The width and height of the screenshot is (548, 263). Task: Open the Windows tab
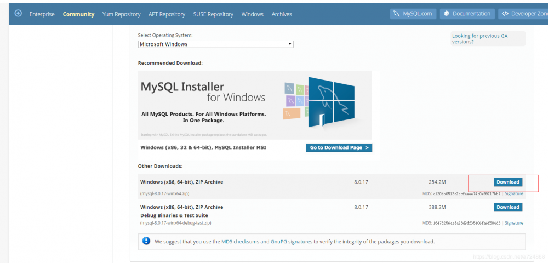pos(252,14)
